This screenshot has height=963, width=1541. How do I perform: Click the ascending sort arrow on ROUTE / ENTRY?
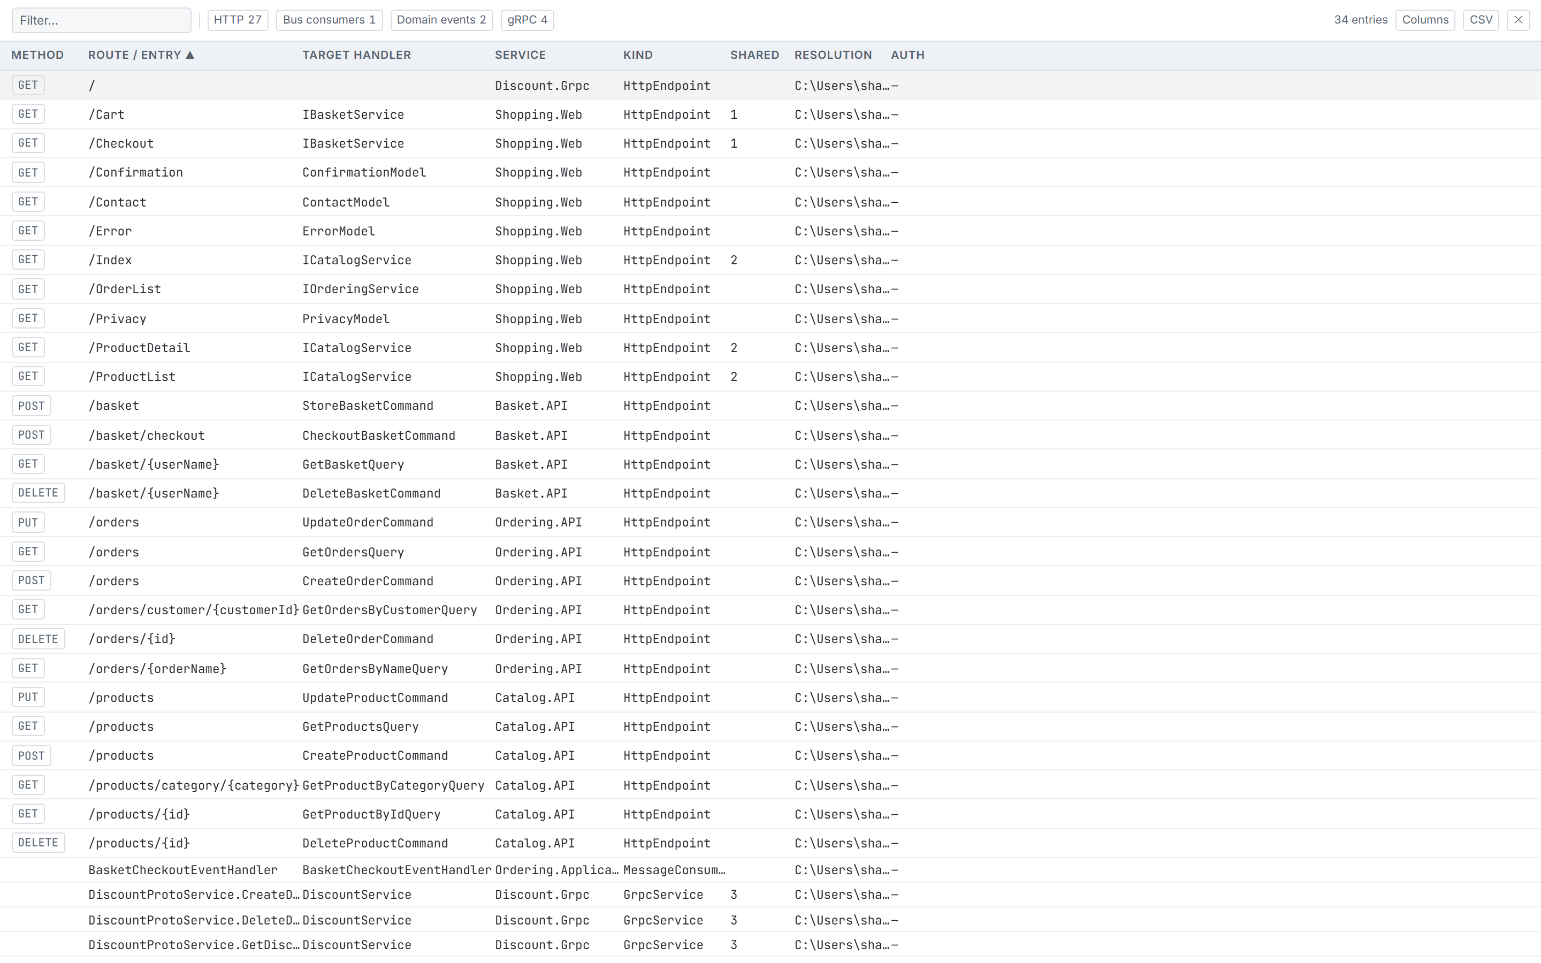(x=190, y=55)
